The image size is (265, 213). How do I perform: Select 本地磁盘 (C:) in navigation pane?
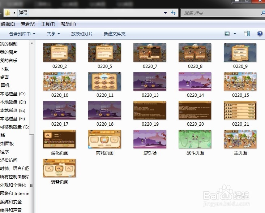point(13,94)
